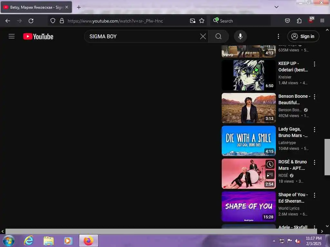Open LatinHype channel name
This screenshot has width=330, height=247.
coord(287,142)
